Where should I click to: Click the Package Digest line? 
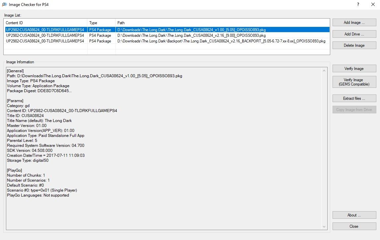click(39, 91)
